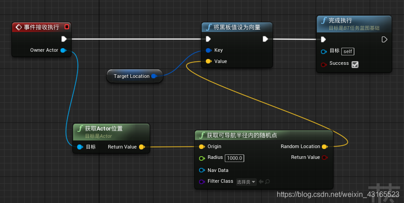The width and height of the screenshot is (404, 203).
Task: Click the Success boolean input pin
Action: [x=324, y=64]
